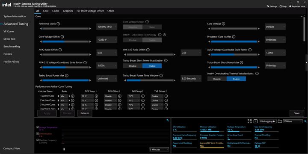The width and height of the screenshot is (308, 154).
Task: Switch to Per Point Voltage Offset tab
Action: 90,11
